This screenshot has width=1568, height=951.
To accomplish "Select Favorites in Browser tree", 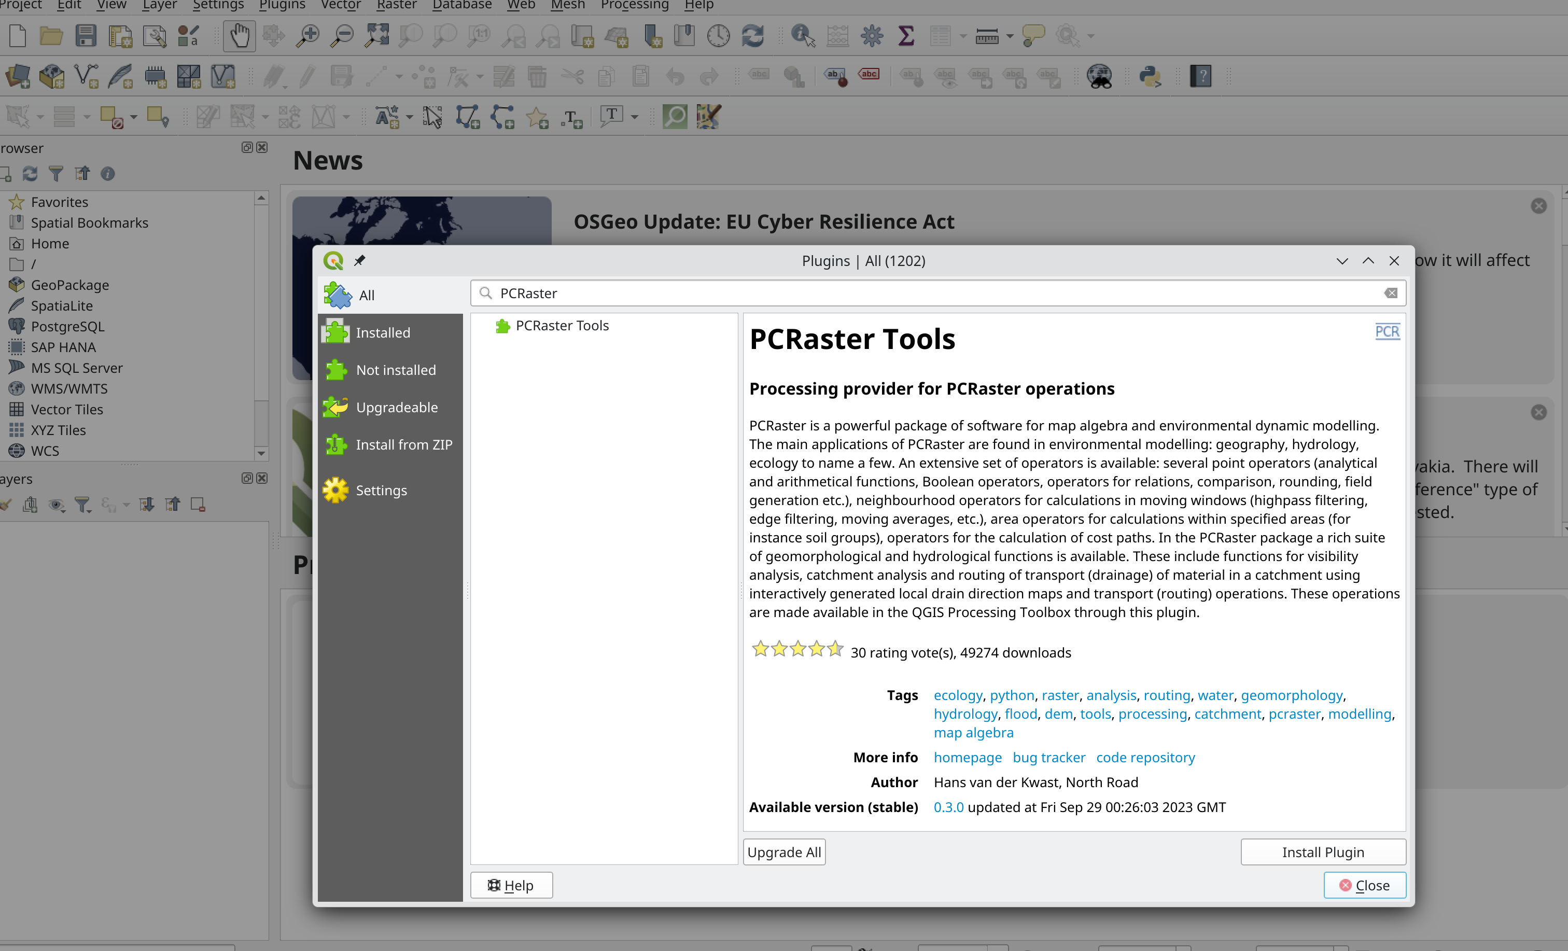I will tap(59, 202).
